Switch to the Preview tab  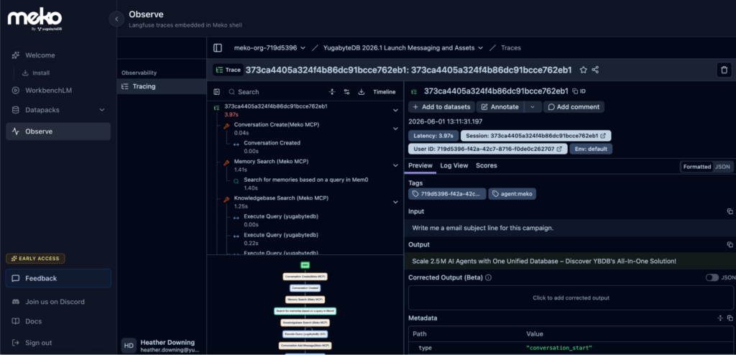[x=420, y=166]
